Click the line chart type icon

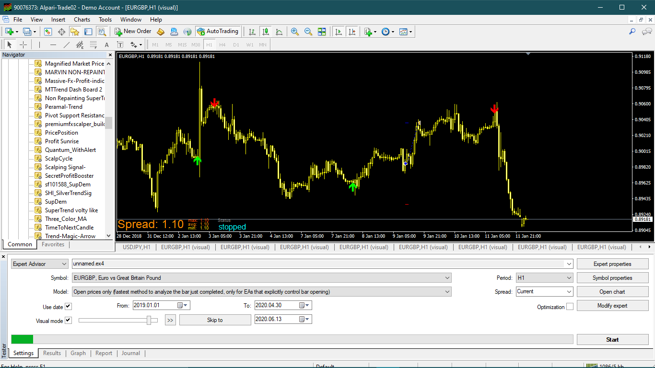point(279,32)
